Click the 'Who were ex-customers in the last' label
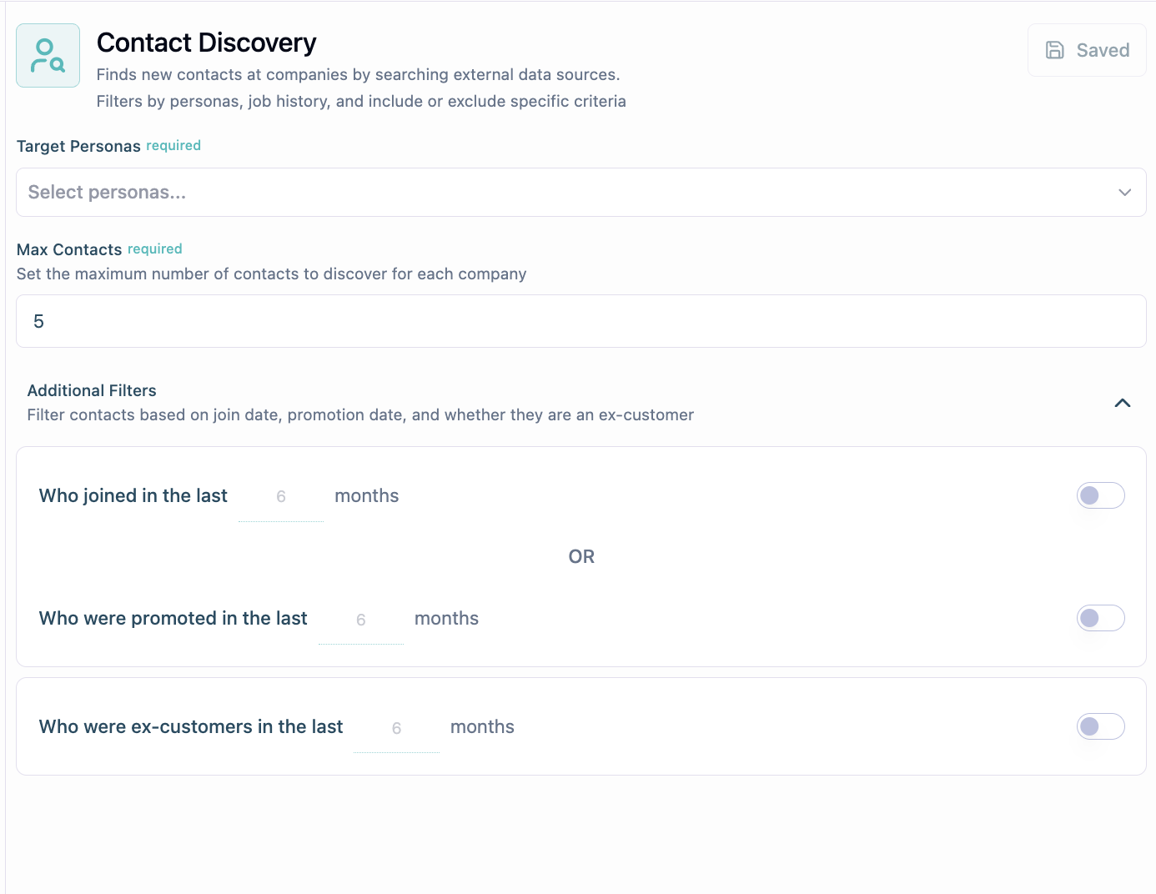 [x=191, y=726]
